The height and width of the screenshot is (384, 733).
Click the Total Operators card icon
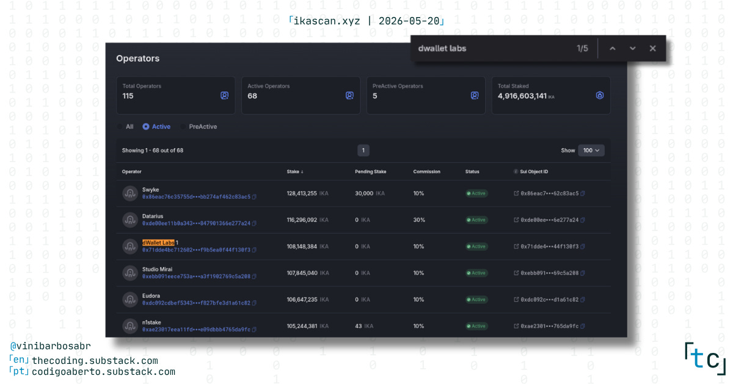pyautogui.click(x=224, y=96)
